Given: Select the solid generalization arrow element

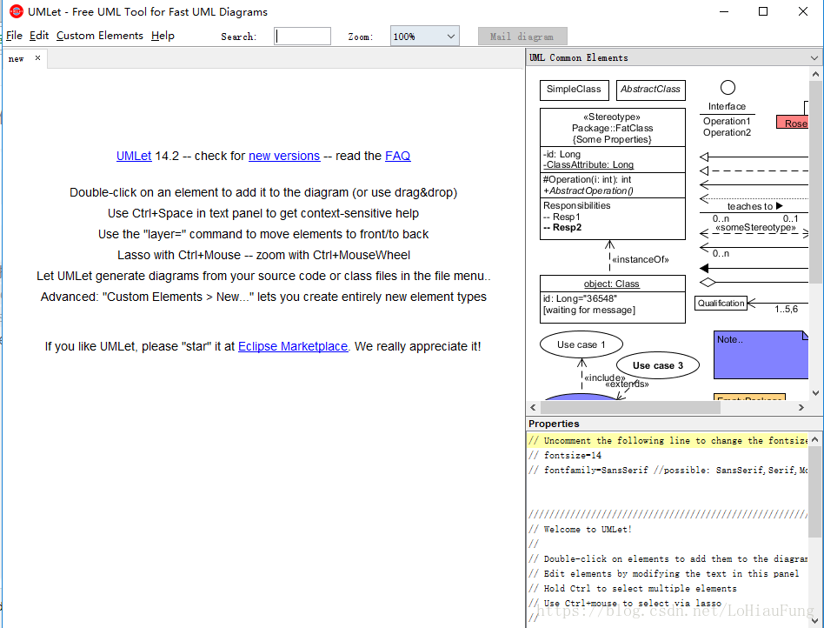Looking at the screenshot, I should (754, 157).
